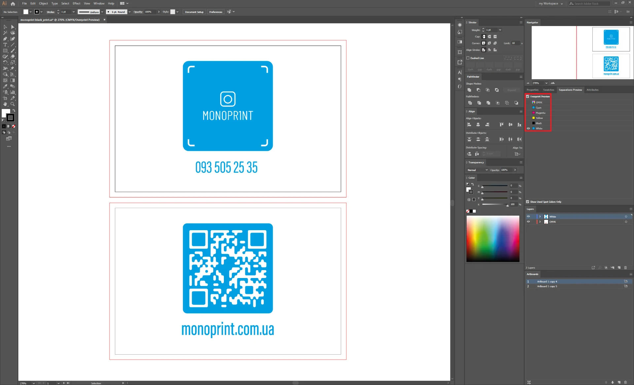Toggle visibility box for Magenta separation
Screen dimensions: 634x385
528,113
